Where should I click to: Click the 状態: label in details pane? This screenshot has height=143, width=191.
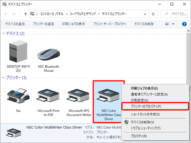(90, 137)
